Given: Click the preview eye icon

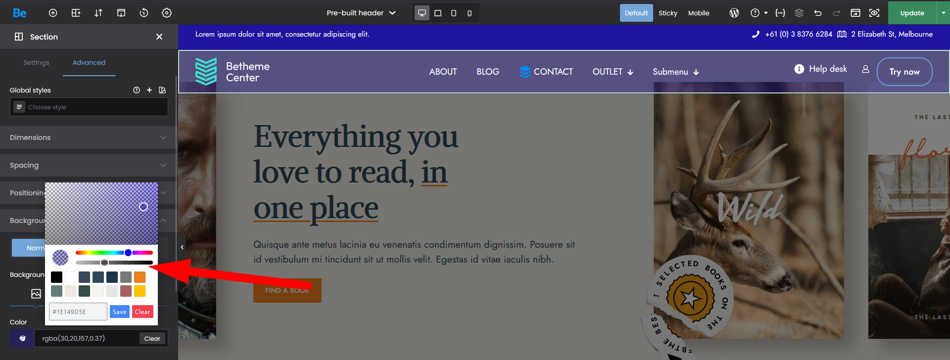Looking at the screenshot, I should [x=874, y=13].
